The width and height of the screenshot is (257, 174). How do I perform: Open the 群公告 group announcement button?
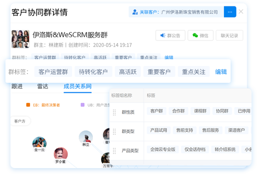[170, 35]
